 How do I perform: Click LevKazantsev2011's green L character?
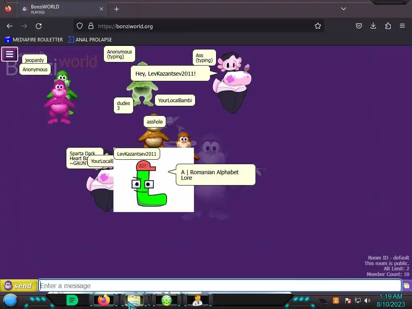(148, 184)
